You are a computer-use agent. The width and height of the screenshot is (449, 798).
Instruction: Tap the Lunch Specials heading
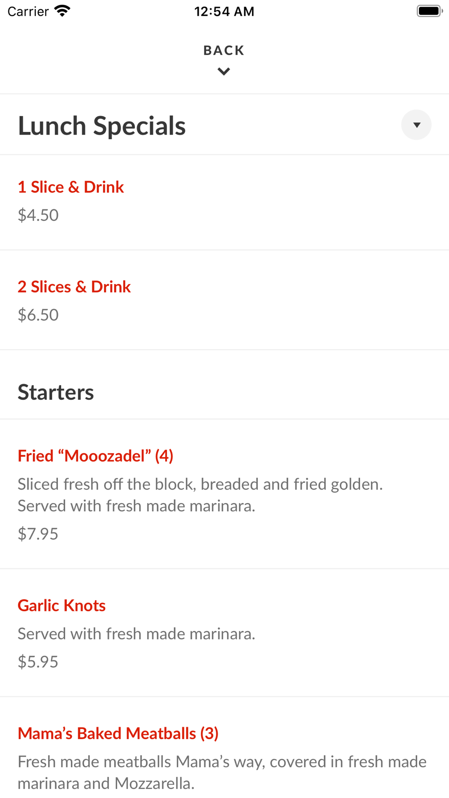coord(101,126)
